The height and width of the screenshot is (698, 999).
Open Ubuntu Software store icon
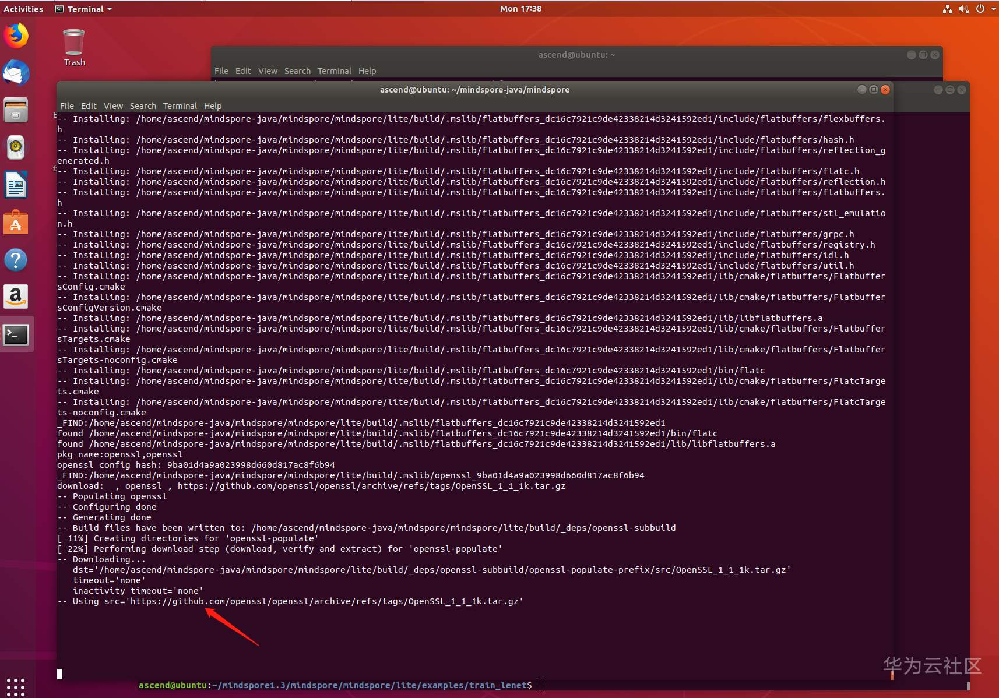click(x=16, y=223)
